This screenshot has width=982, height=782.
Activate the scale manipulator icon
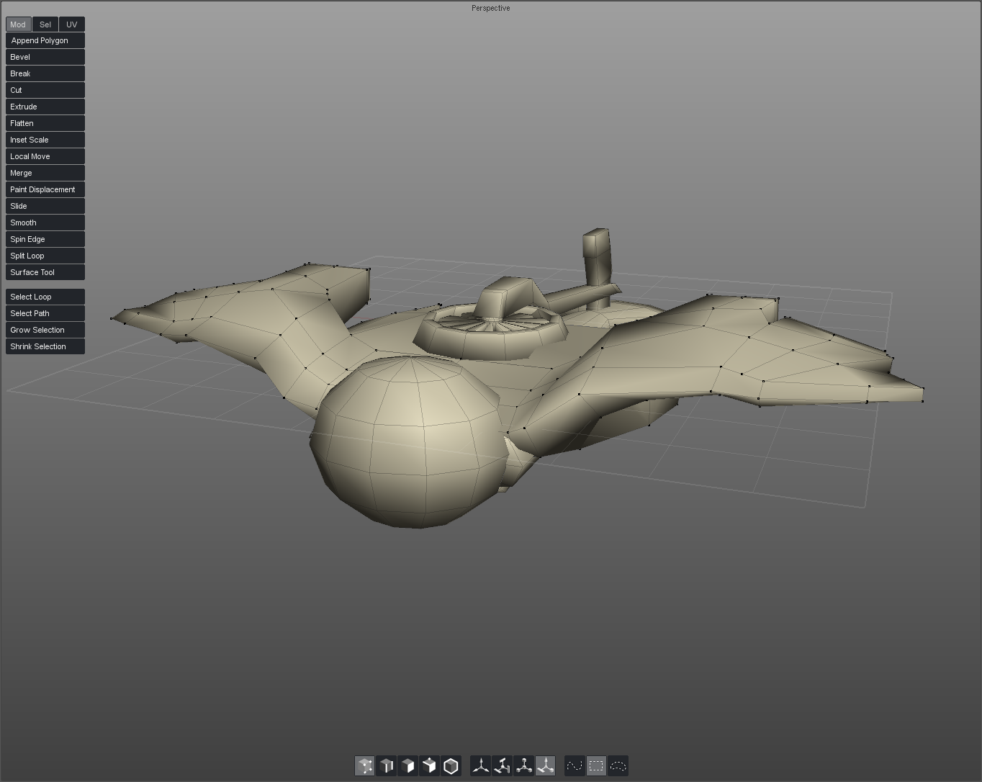point(524,765)
